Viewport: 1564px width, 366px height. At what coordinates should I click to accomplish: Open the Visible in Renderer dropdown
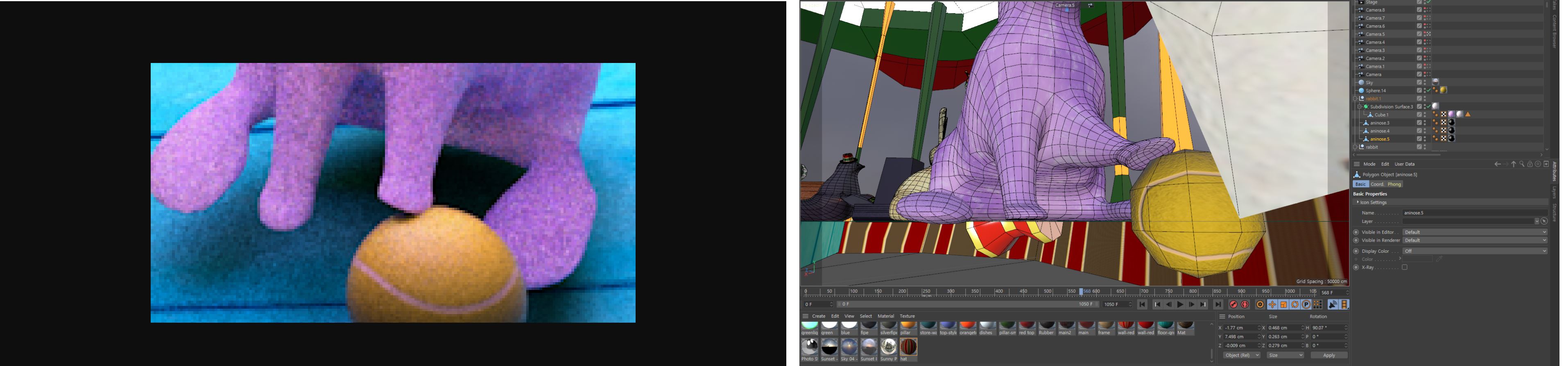point(1474,240)
